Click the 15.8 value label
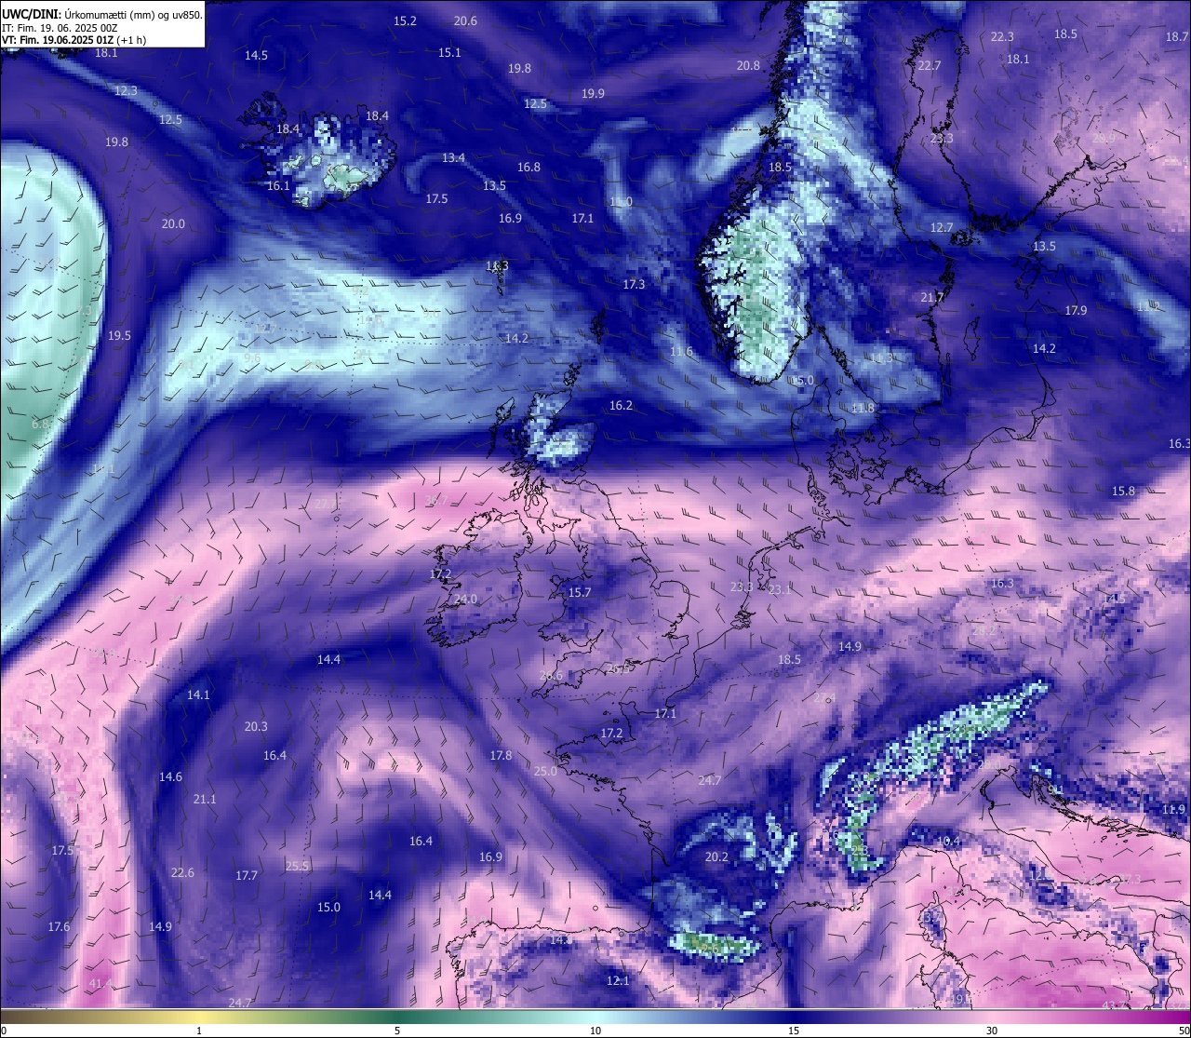Image resolution: width=1191 pixels, height=1038 pixels. (x=1123, y=491)
